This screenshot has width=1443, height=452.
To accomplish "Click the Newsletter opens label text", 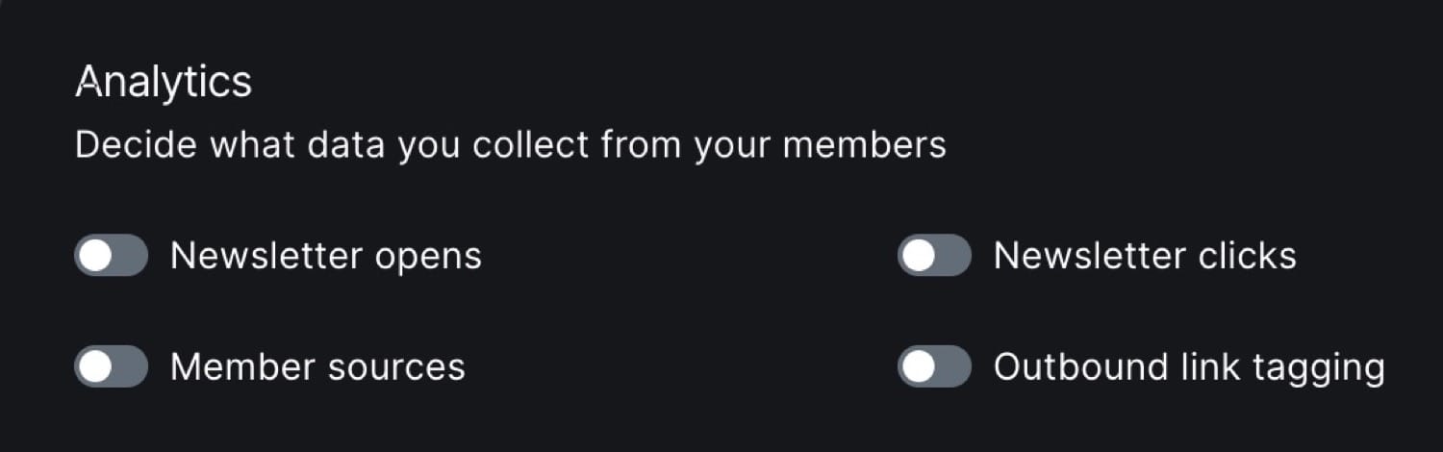I will pos(325,256).
